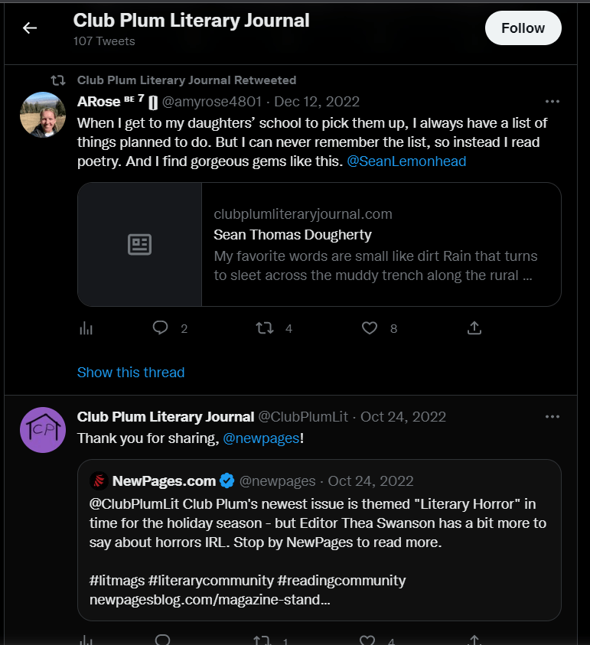Click ARose's profile picture
The height and width of the screenshot is (645, 590).
[x=43, y=114]
